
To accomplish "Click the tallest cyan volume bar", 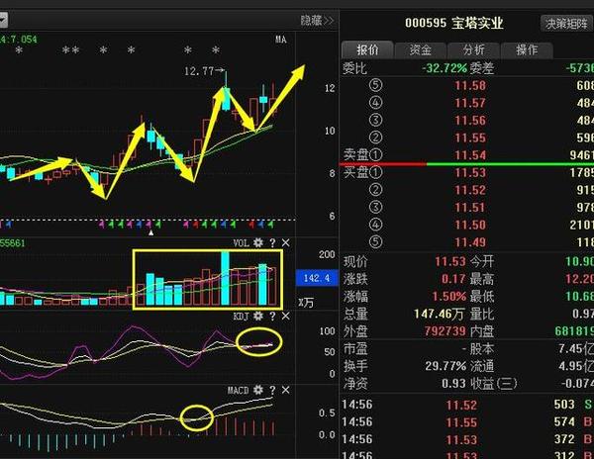I will (x=225, y=279).
